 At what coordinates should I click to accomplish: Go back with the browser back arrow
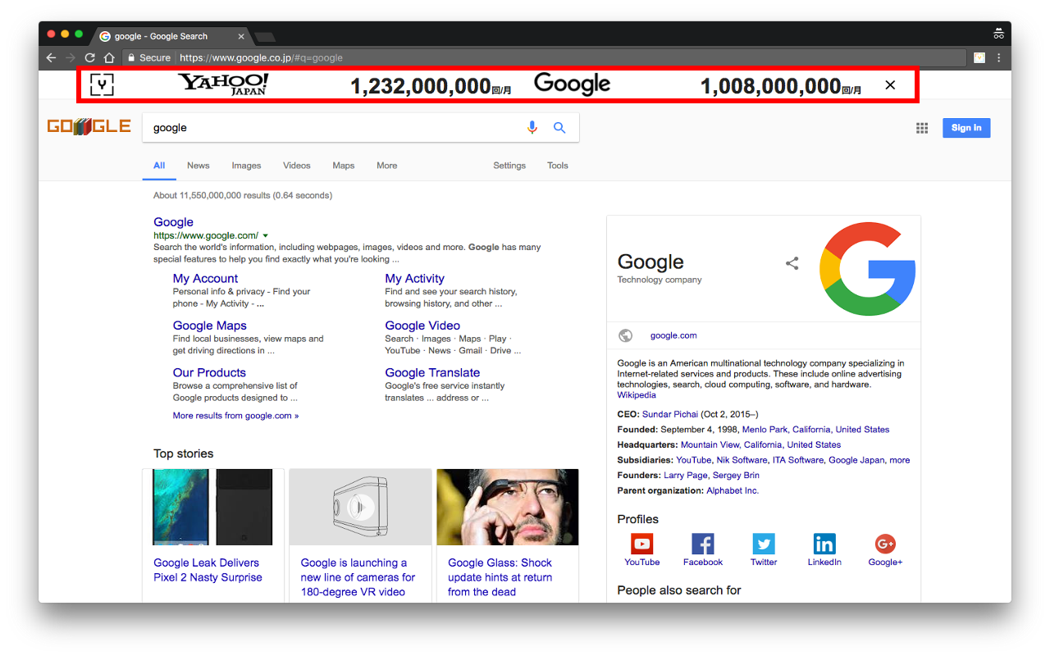point(51,58)
